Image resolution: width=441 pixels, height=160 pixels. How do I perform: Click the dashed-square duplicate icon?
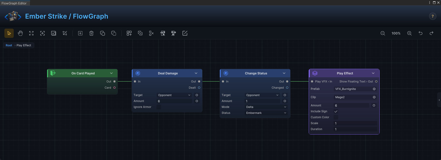click(114, 33)
